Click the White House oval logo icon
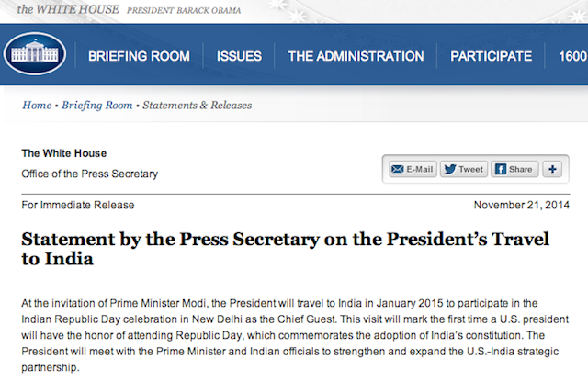Image resolution: width=588 pixels, height=381 pixels. tap(35, 53)
